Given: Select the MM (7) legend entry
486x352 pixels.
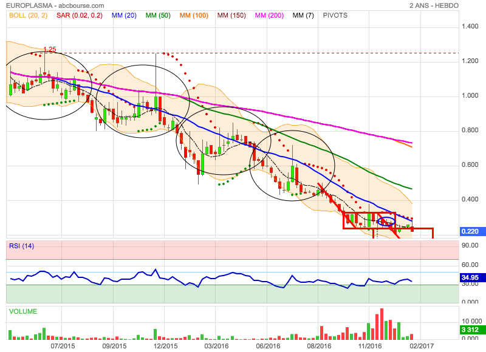Looking at the screenshot, I should pos(303,16).
